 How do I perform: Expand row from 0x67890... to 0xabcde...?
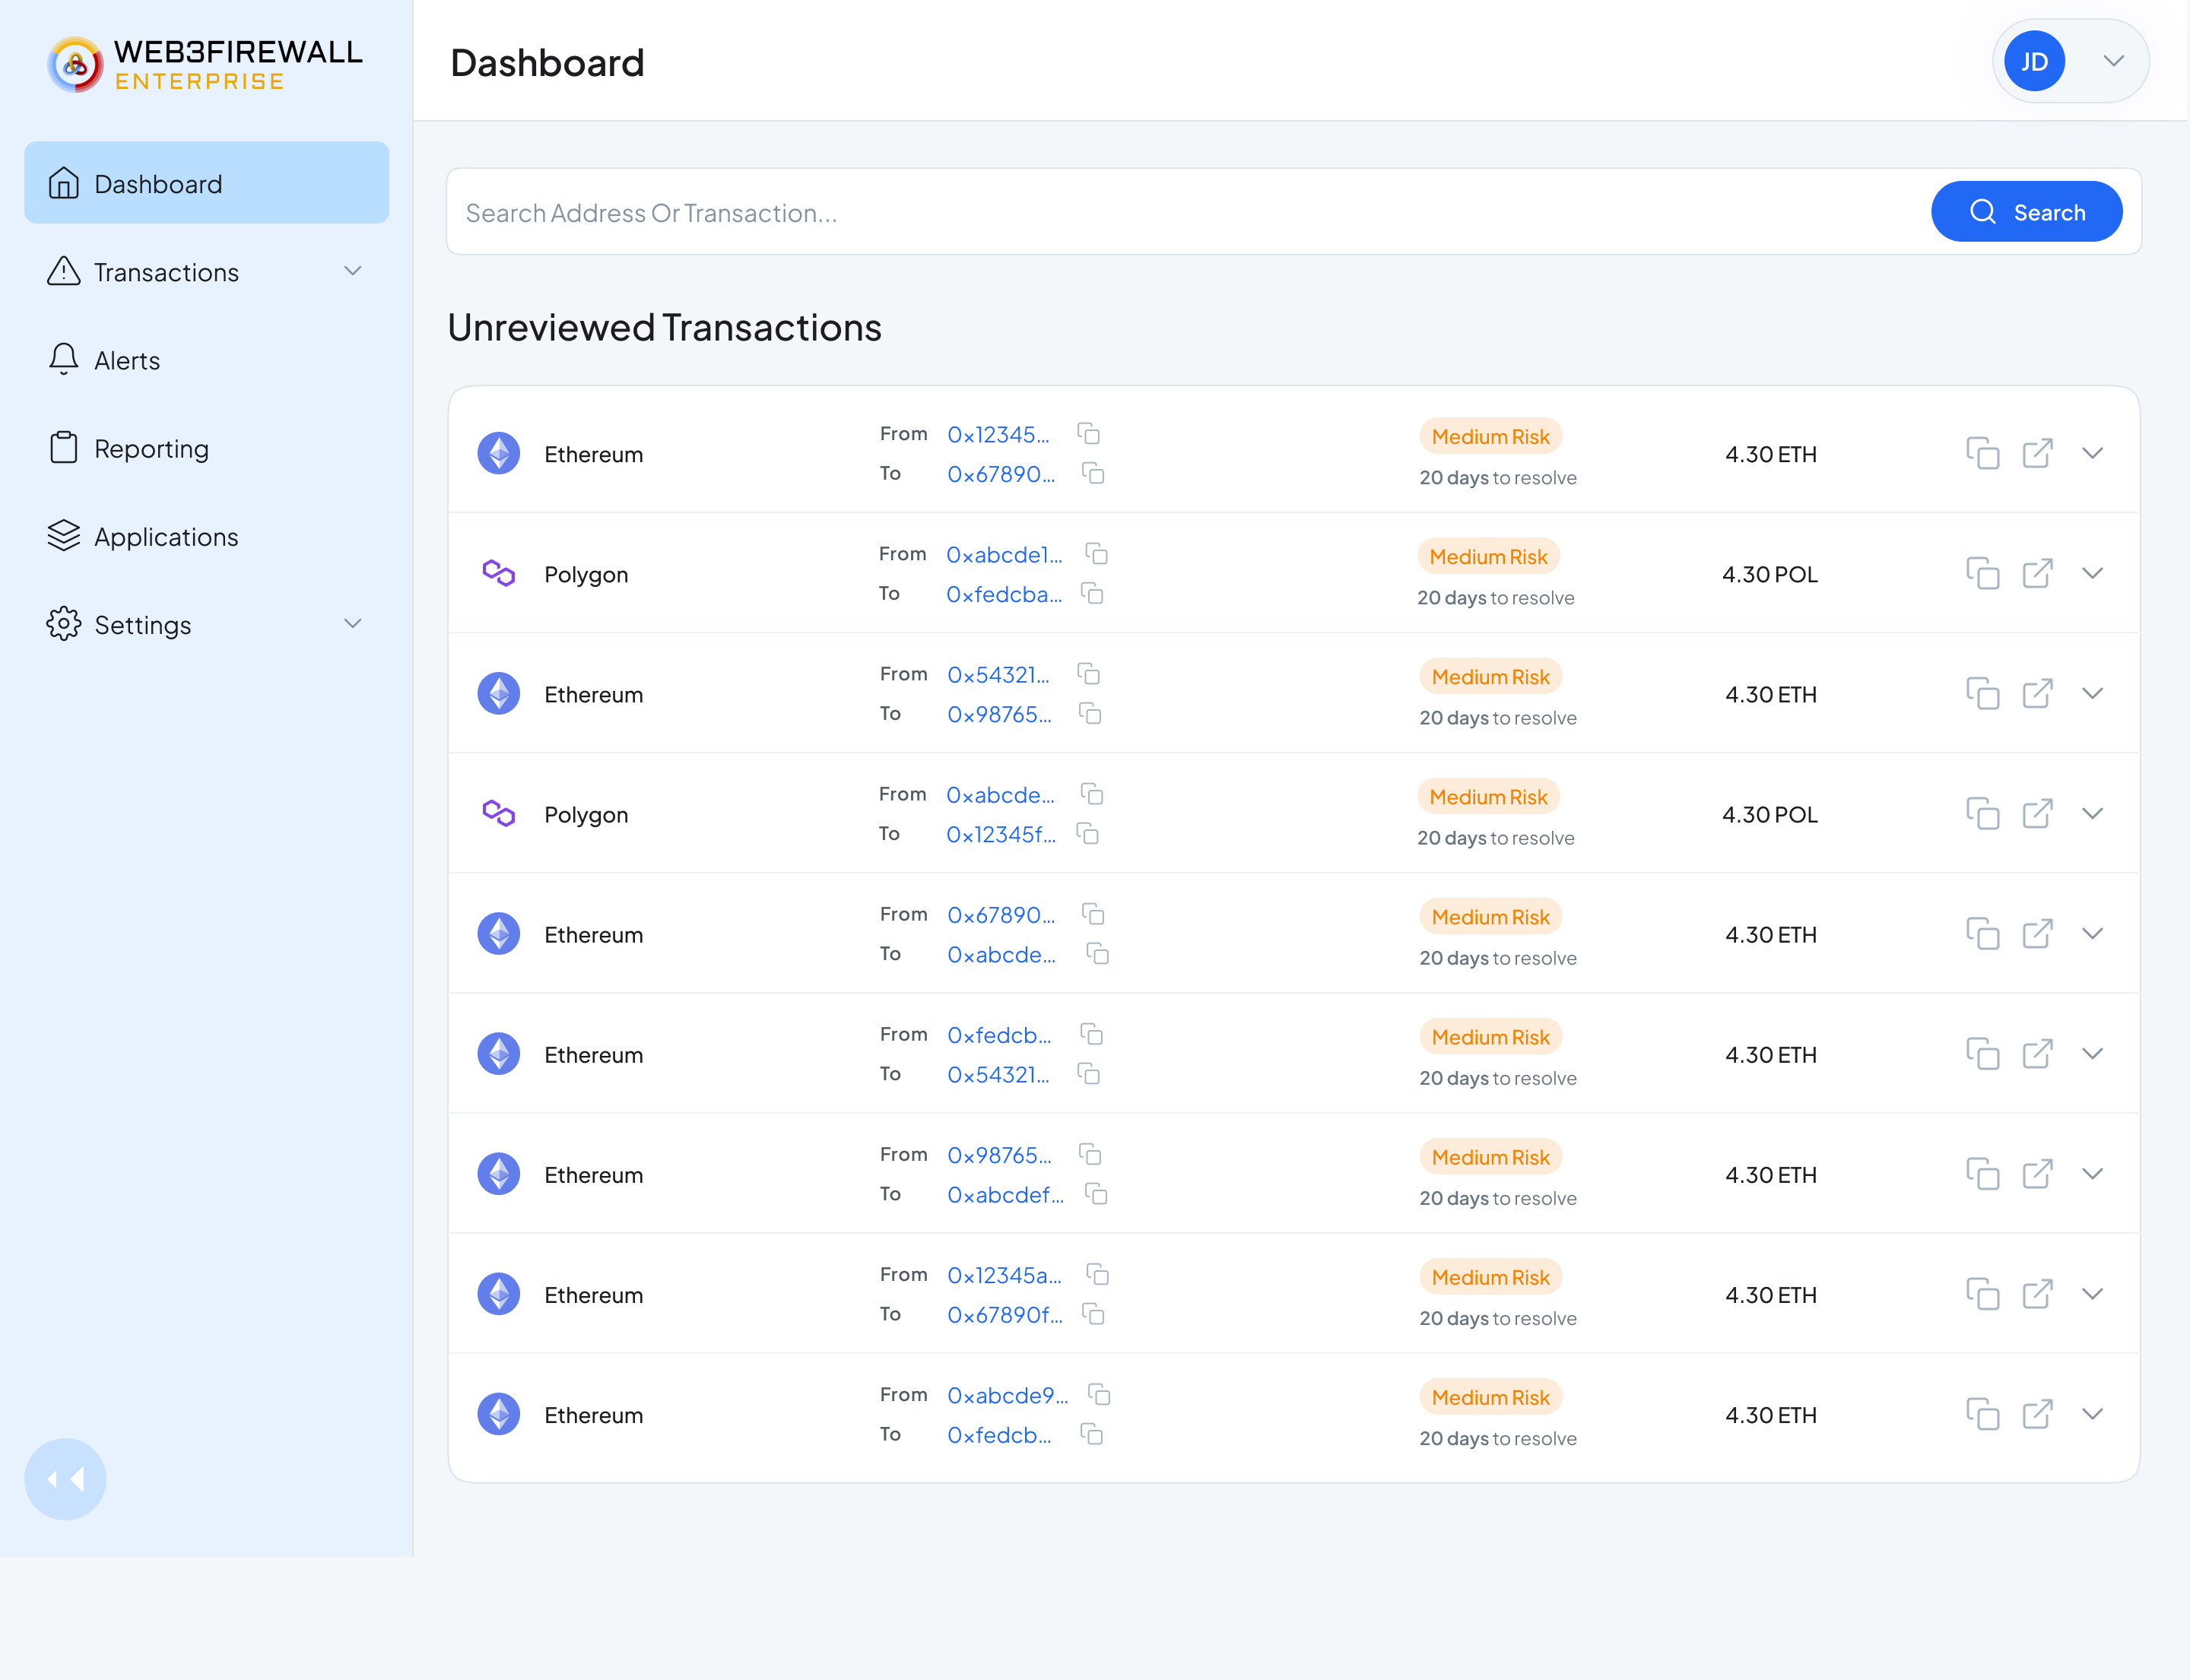[x=2092, y=933]
